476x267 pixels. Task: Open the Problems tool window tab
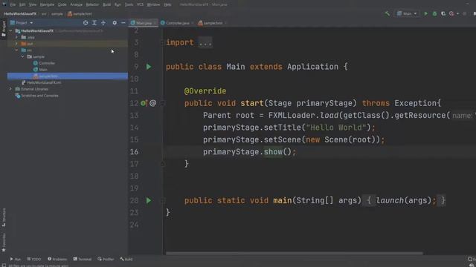57,259
